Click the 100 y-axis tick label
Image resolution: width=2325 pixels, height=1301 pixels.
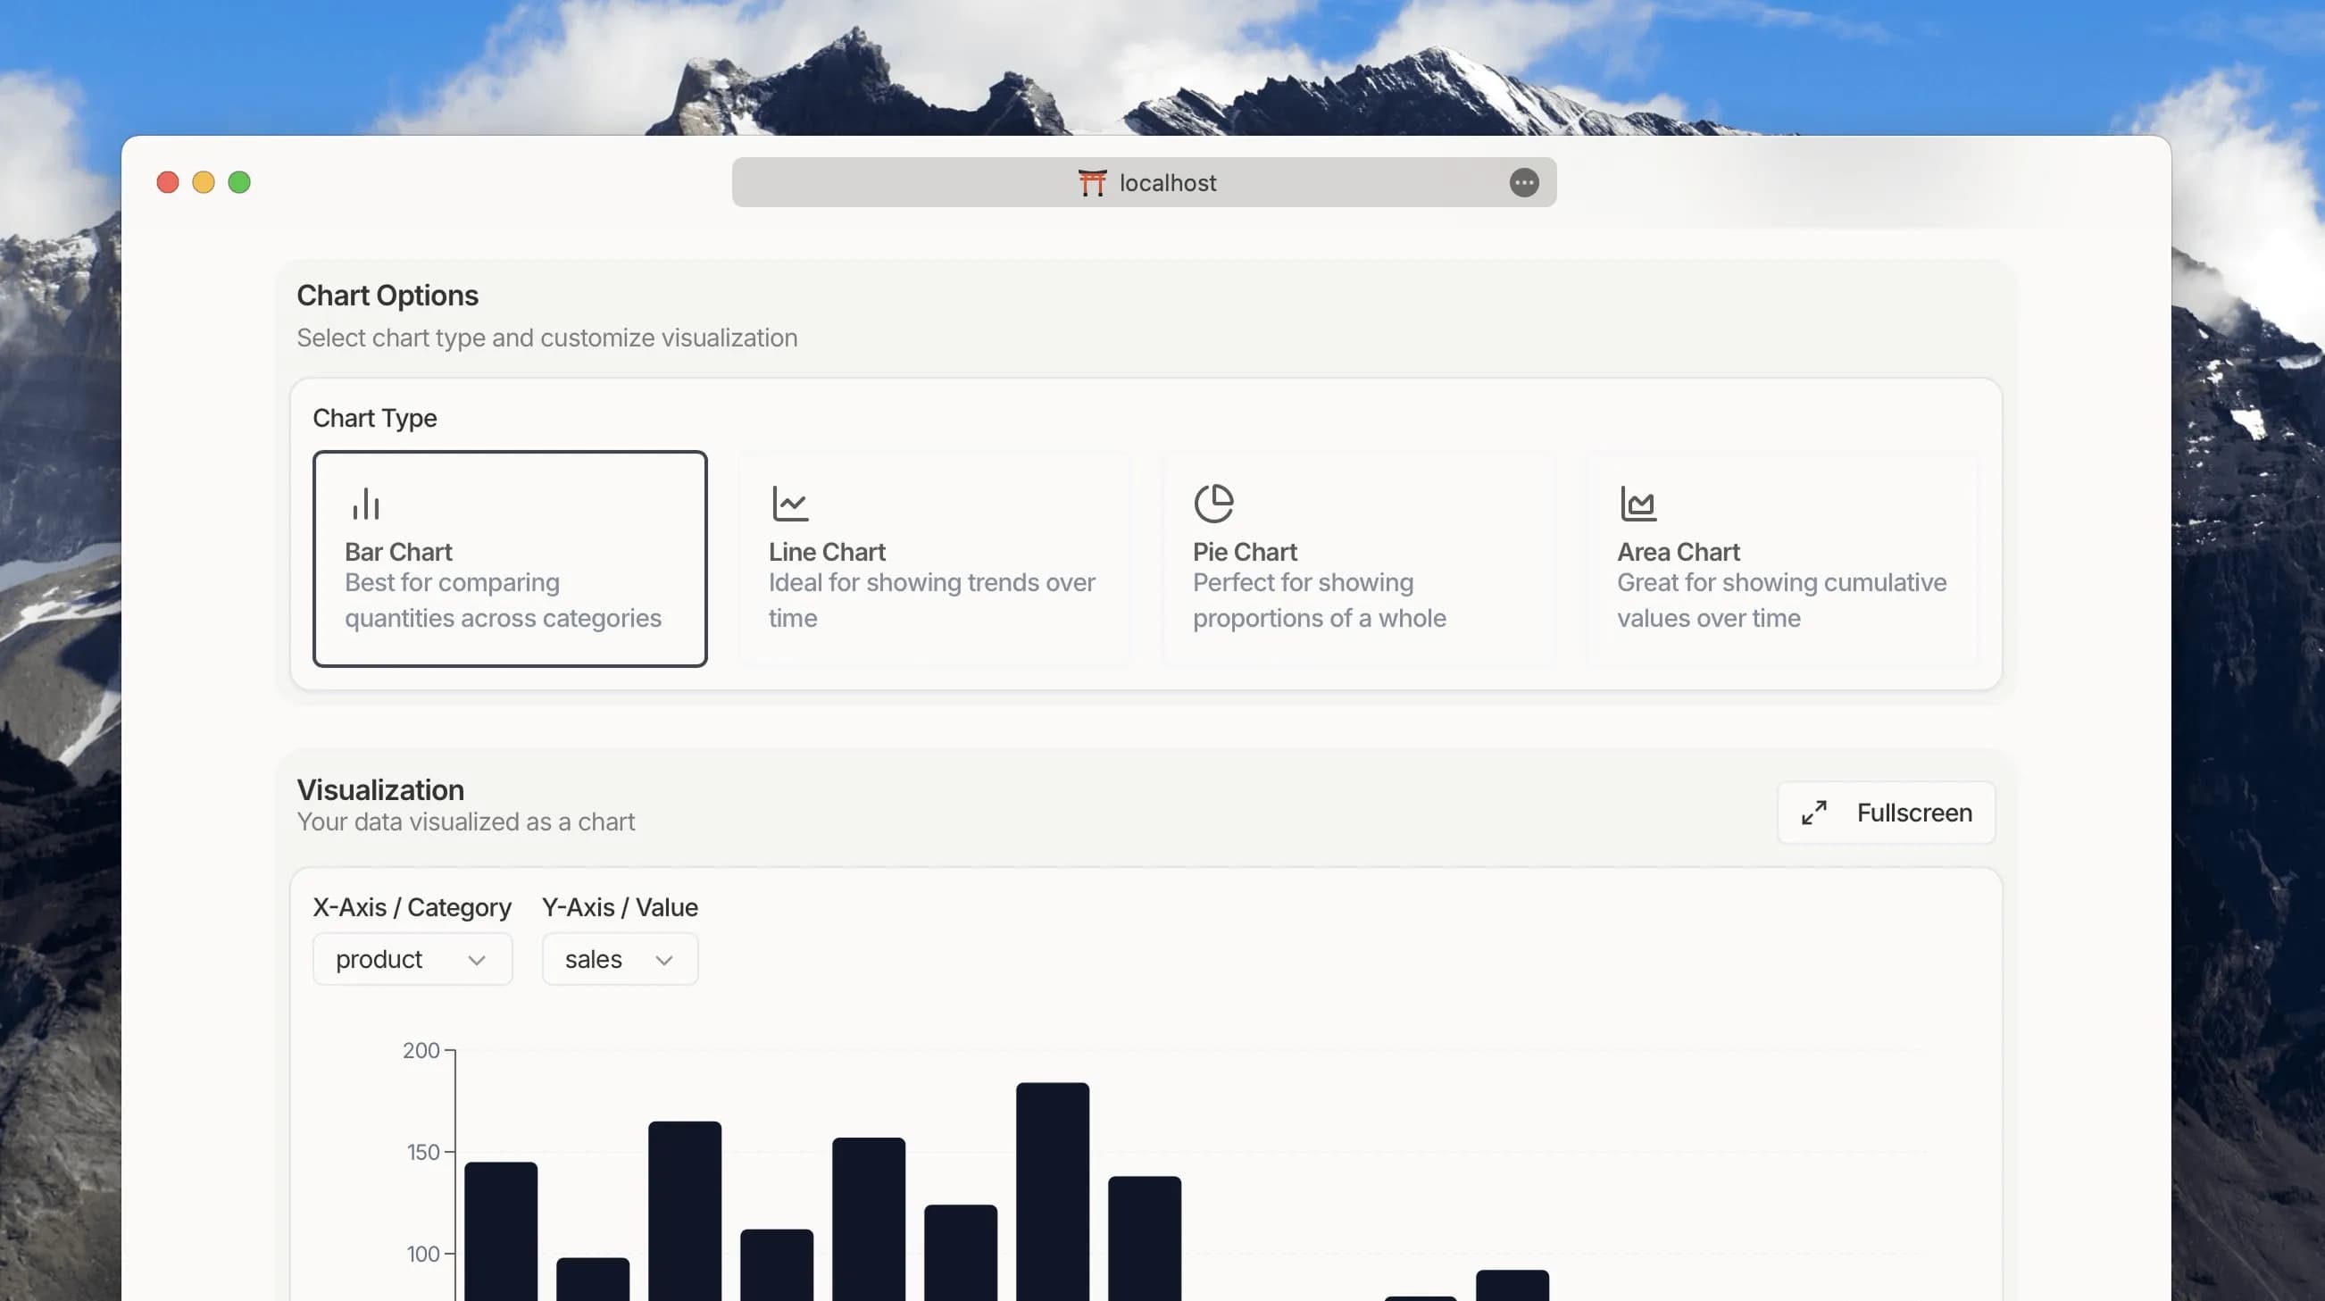click(x=422, y=1255)
